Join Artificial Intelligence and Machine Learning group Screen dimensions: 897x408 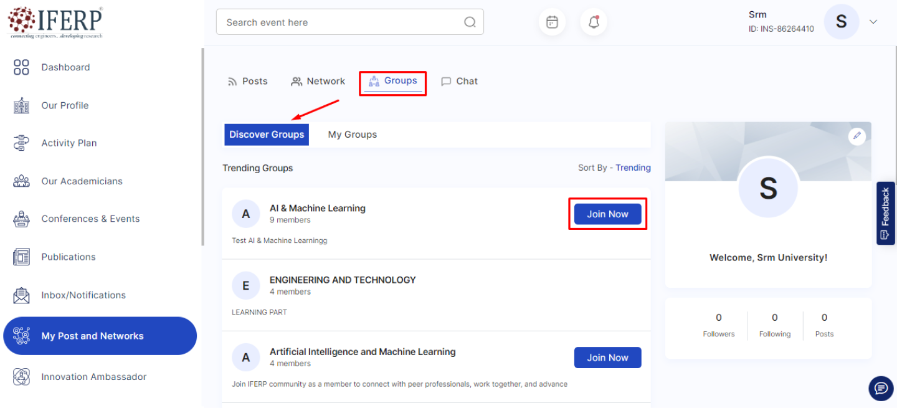(x=607, y=358)
